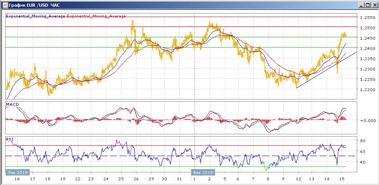Select the Фев 2018 month marker
The image size is (379, 185).
[203, 172]
